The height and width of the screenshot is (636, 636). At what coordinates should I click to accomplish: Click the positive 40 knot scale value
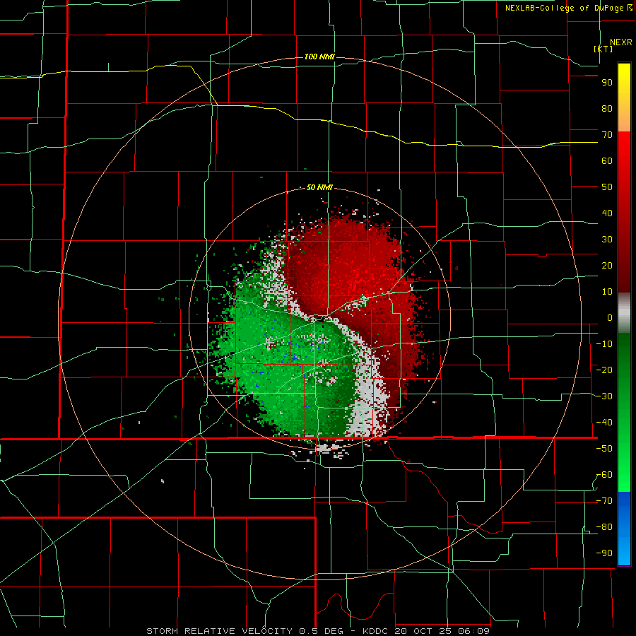tap(607, 213)
